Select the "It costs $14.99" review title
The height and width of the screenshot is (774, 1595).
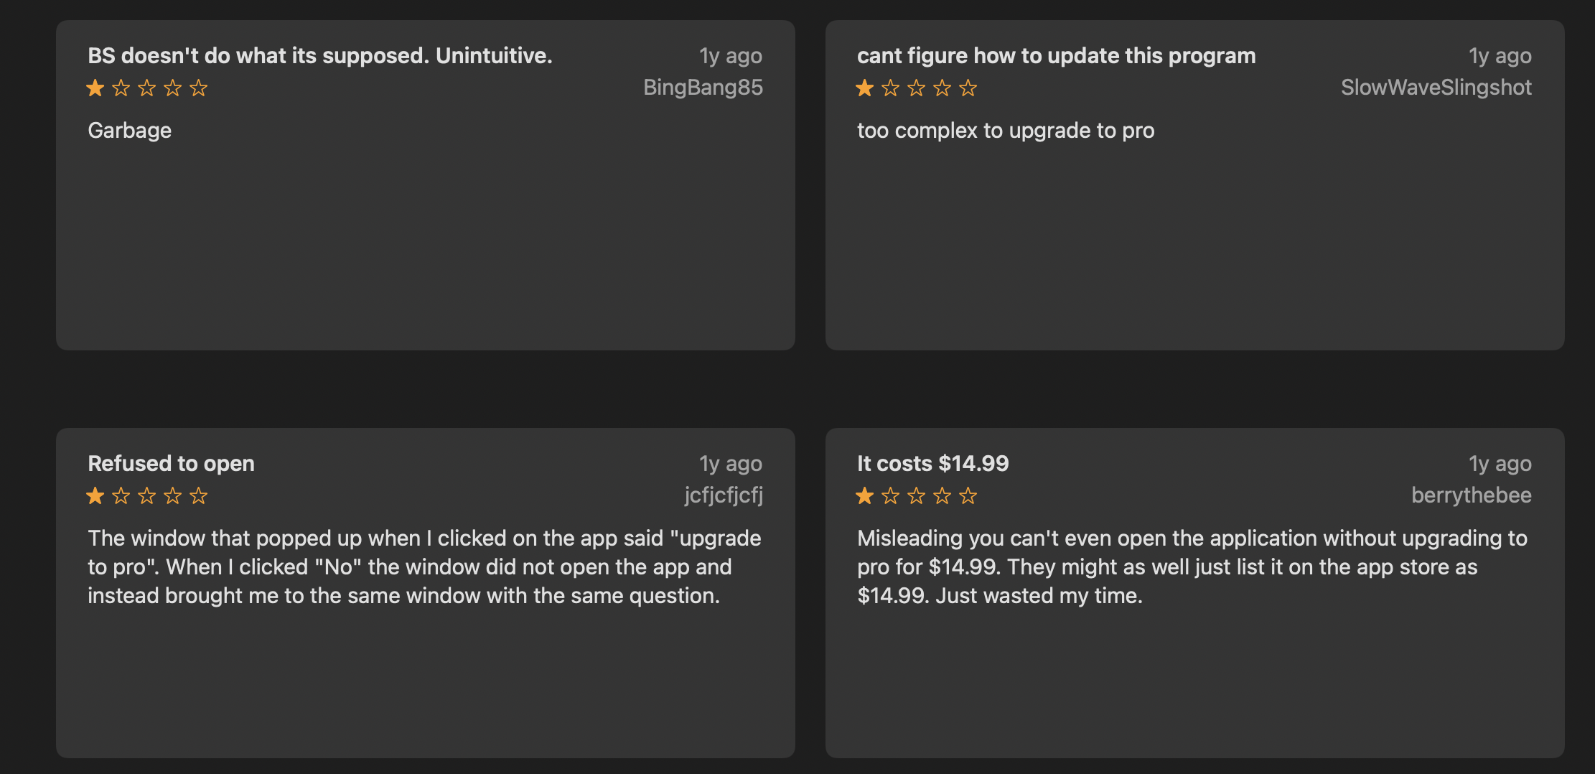[932, 464]
